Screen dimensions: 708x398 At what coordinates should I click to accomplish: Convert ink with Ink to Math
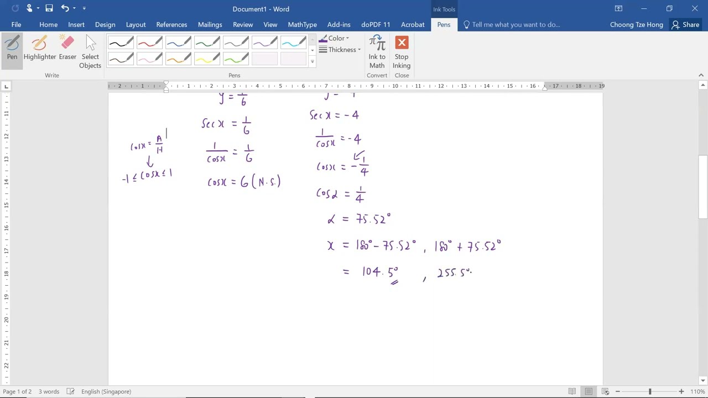pos(377,53)
